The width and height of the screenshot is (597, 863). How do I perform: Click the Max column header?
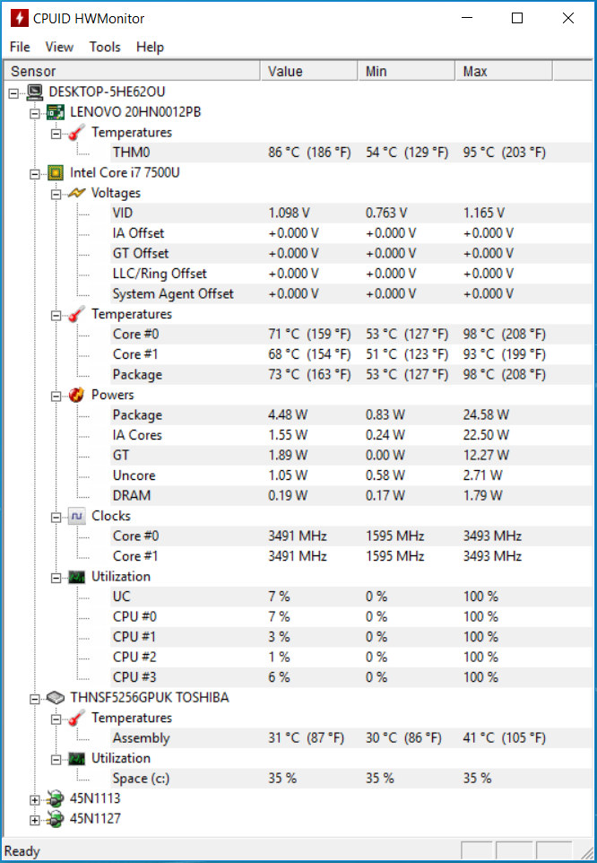coord(504,72)
